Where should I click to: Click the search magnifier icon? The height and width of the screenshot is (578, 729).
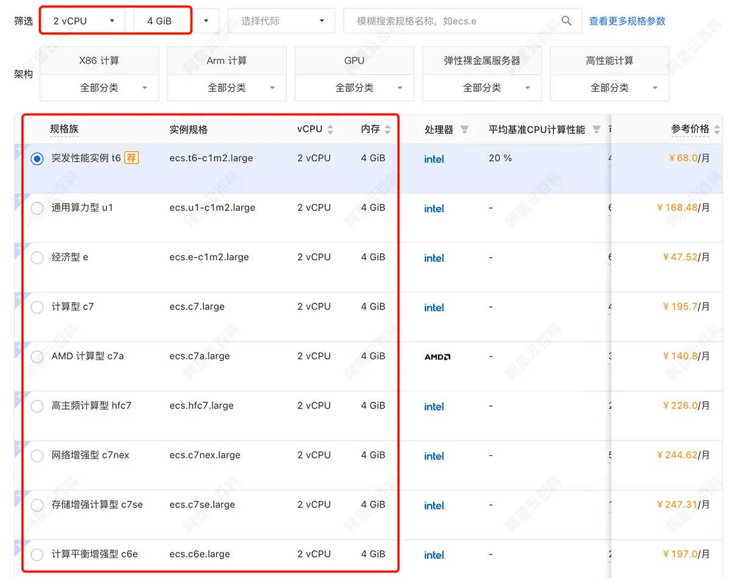(566, 21)
